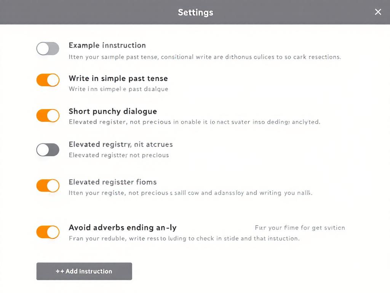The height and width of the screenshot is (293, 390).
Task: Disable the Short punchy dialogue switch
Action: click(x=48, y=115)
